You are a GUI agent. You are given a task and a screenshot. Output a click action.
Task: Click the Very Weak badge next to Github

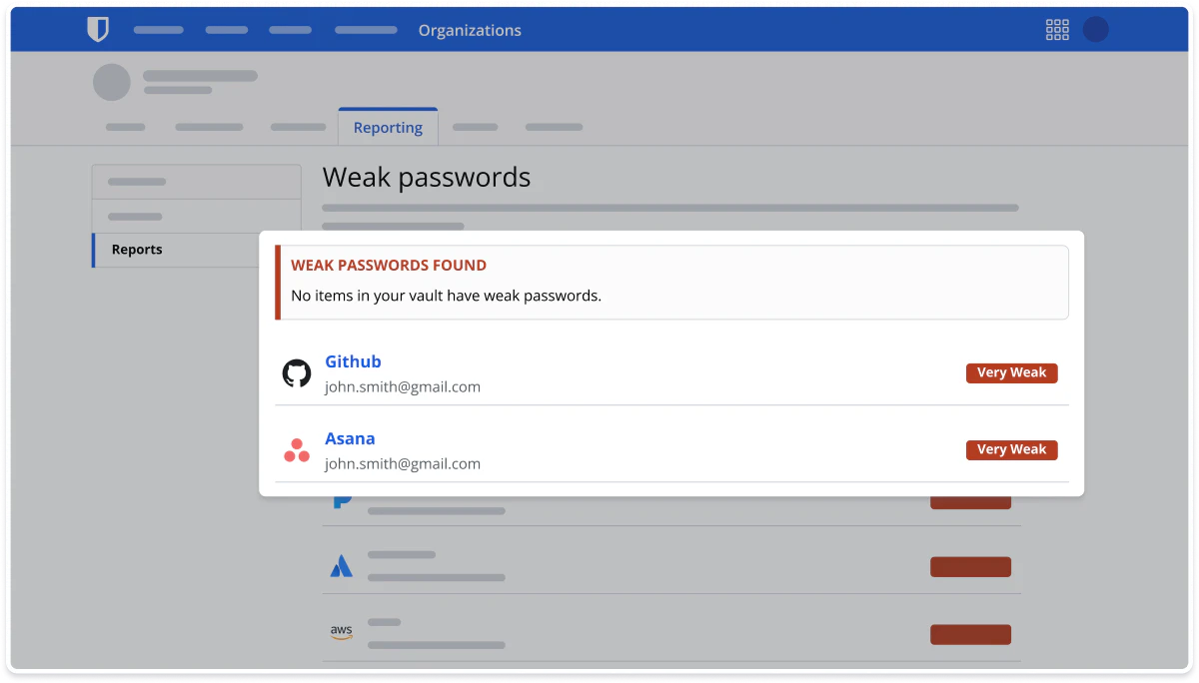coord(1011,372)
